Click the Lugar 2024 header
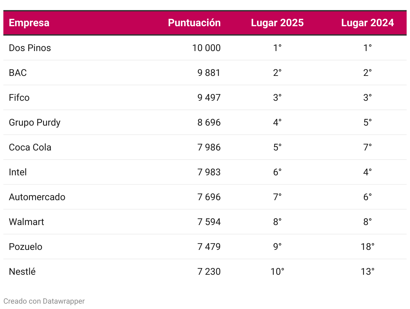Screen dimensions: 410x309 (x=367, y=23)
